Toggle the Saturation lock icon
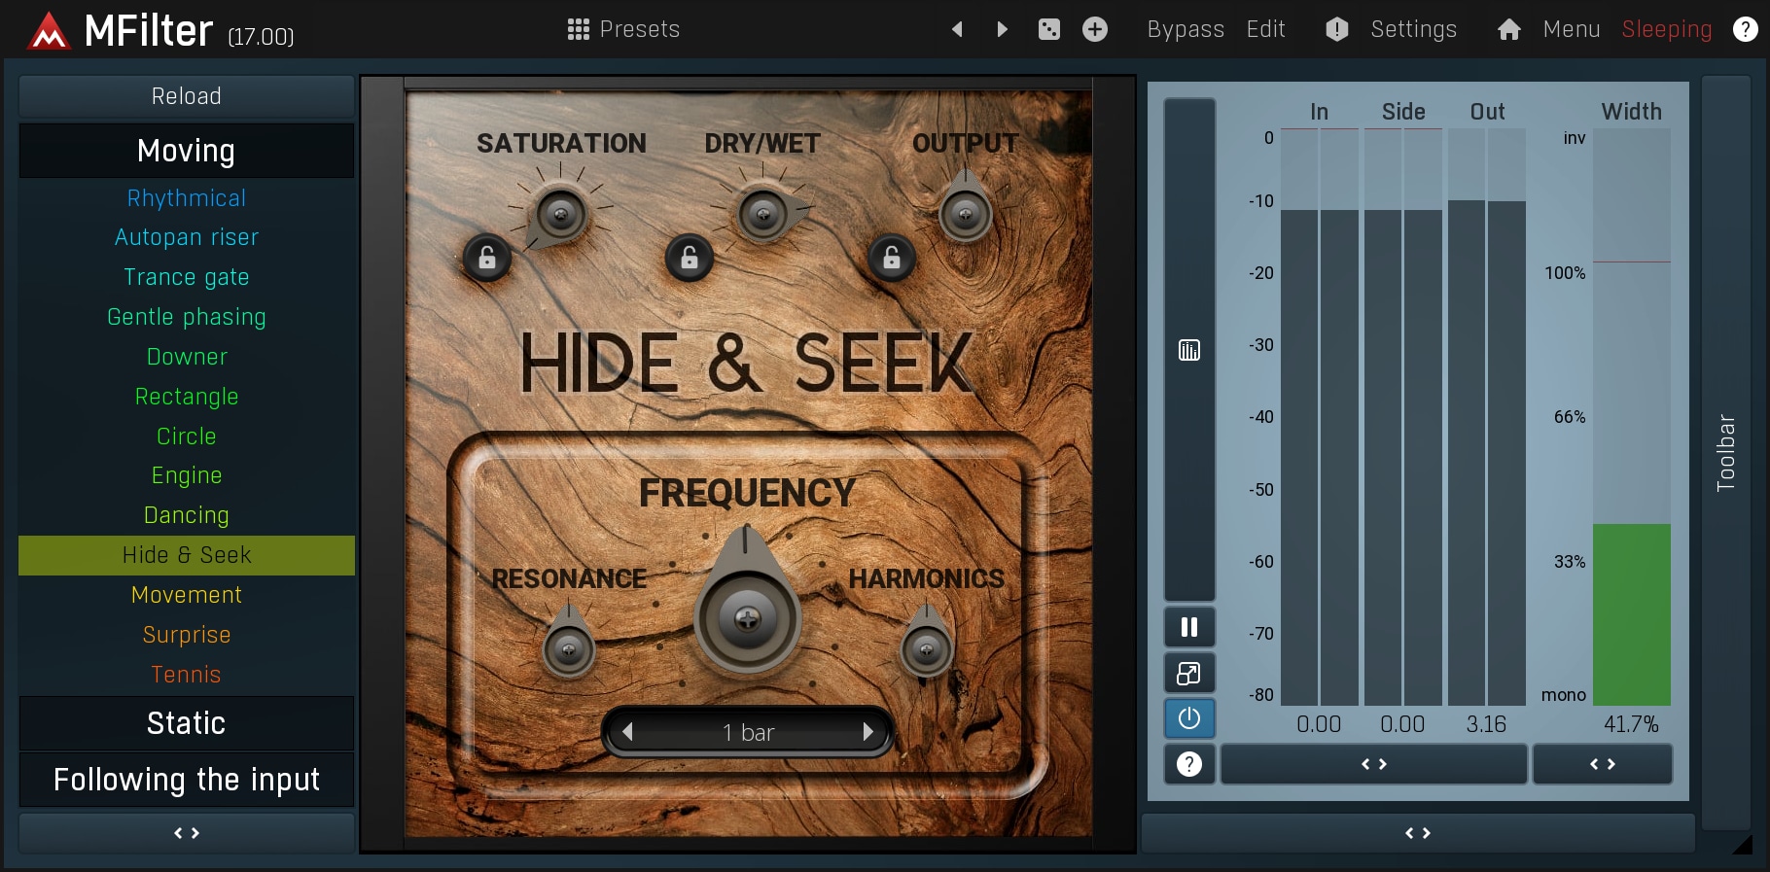This screenshot has height=872, width=1770. (x=487, y=258)
